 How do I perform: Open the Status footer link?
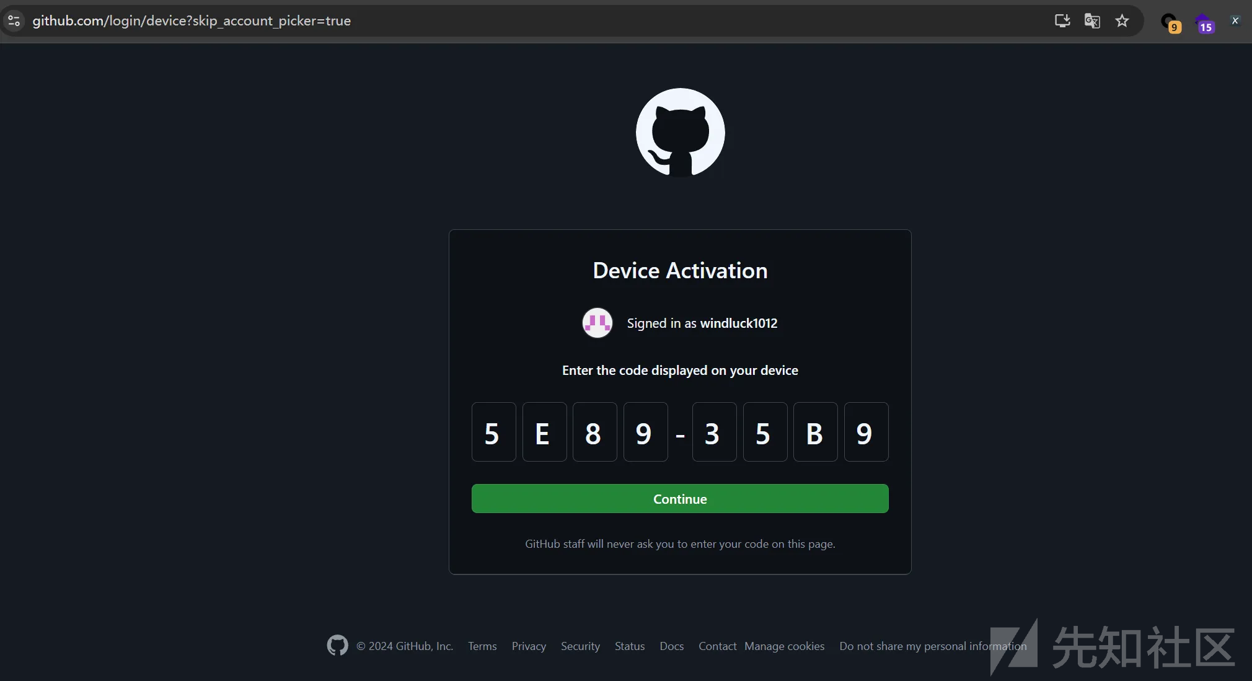click(x=630, y=646)
